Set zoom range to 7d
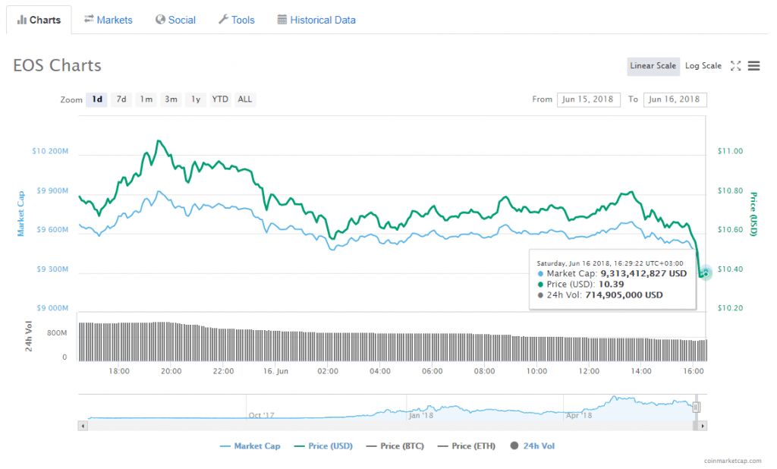The image size is (777, 469). coord(121,99)
